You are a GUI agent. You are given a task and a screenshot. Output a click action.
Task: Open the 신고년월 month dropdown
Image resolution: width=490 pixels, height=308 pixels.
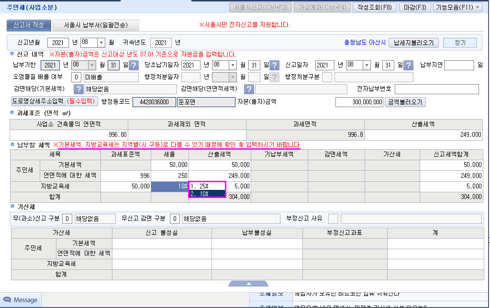pyautogui.click(x=101, y=43)
